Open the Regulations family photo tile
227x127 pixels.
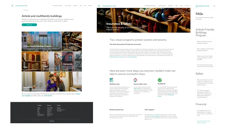pos(52,82)
